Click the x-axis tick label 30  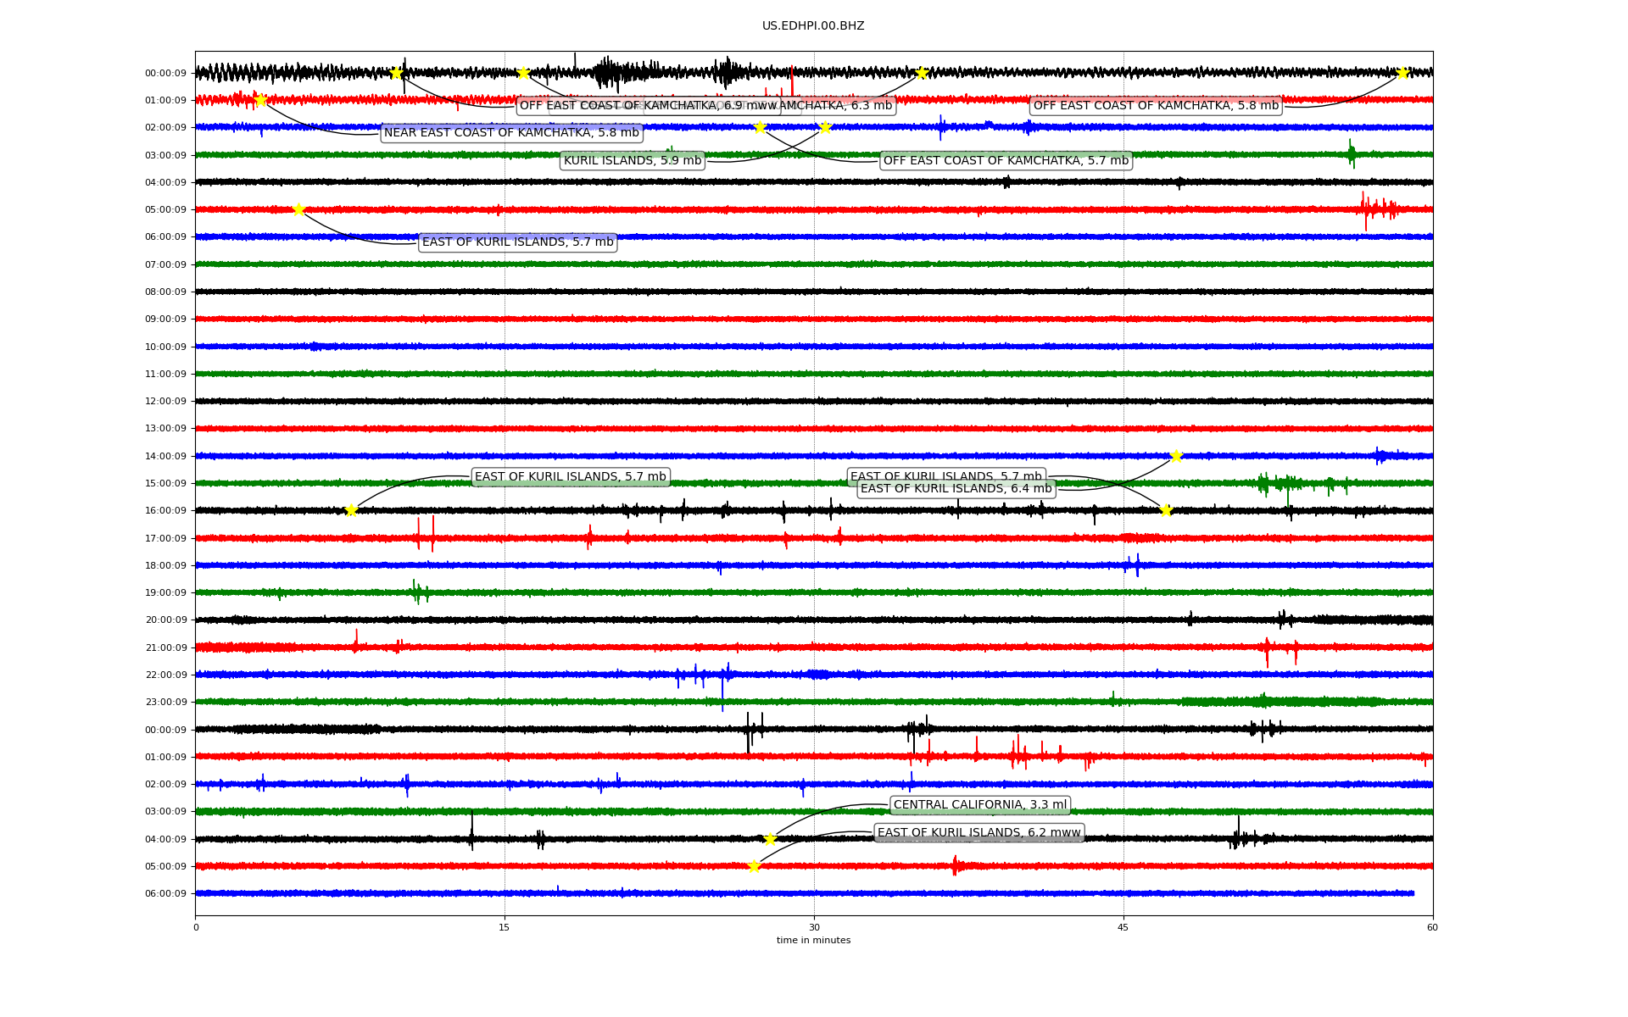814,927
